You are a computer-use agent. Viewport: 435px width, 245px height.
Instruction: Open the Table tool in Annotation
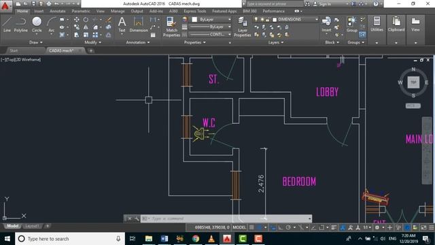click(153, 35)
